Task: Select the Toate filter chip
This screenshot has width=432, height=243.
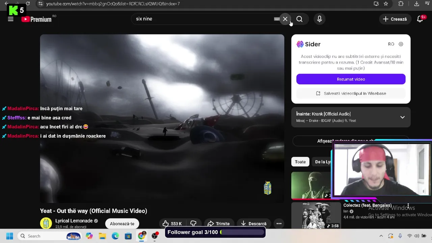Action: (300, 162)
